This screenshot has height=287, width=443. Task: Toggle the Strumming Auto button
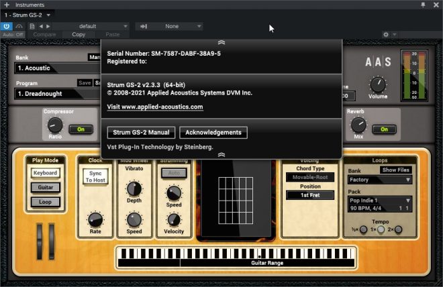pos(174,173)
